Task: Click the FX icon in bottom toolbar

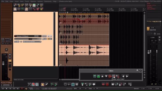Action: tap(90, 84)
